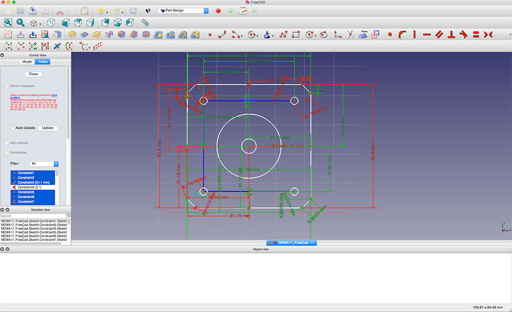Click the Trim edge tool icon
This screenshot has height=312, width=512.
tap(350, 35)
